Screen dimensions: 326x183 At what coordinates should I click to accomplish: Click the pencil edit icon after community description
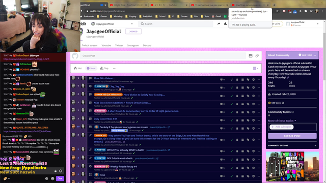tap(288, 78)
